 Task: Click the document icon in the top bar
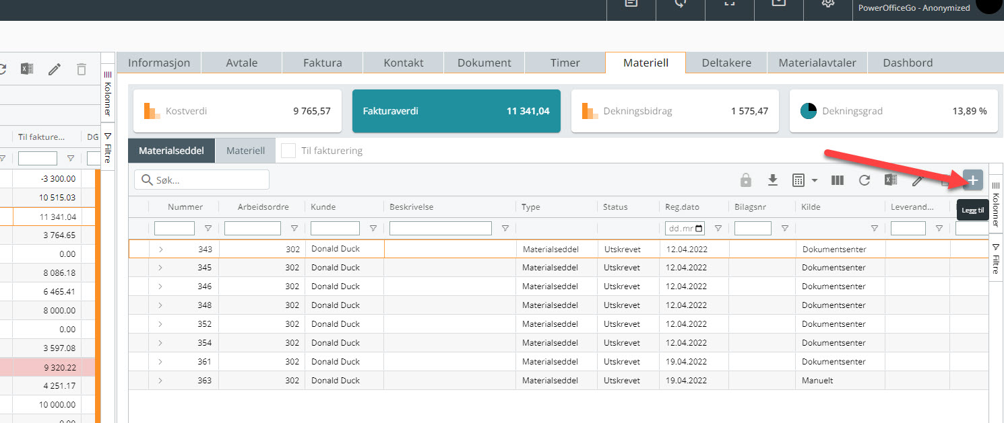tap(631, 4)
